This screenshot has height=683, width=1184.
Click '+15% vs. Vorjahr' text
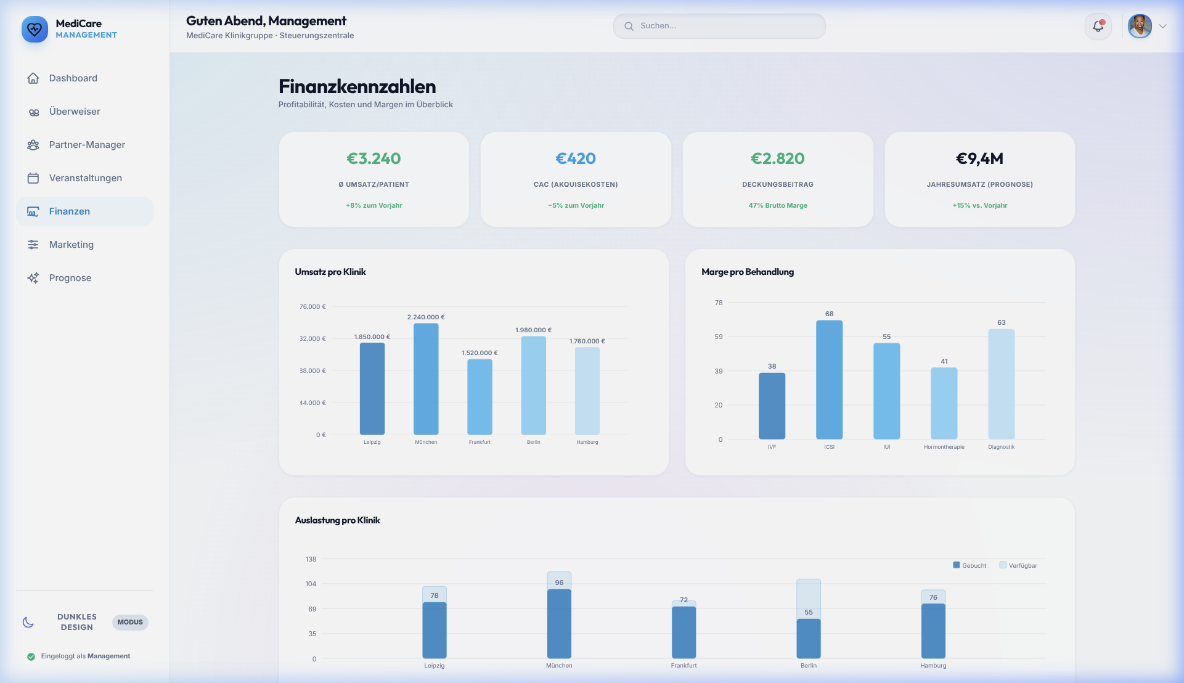[x=980, y=205]
